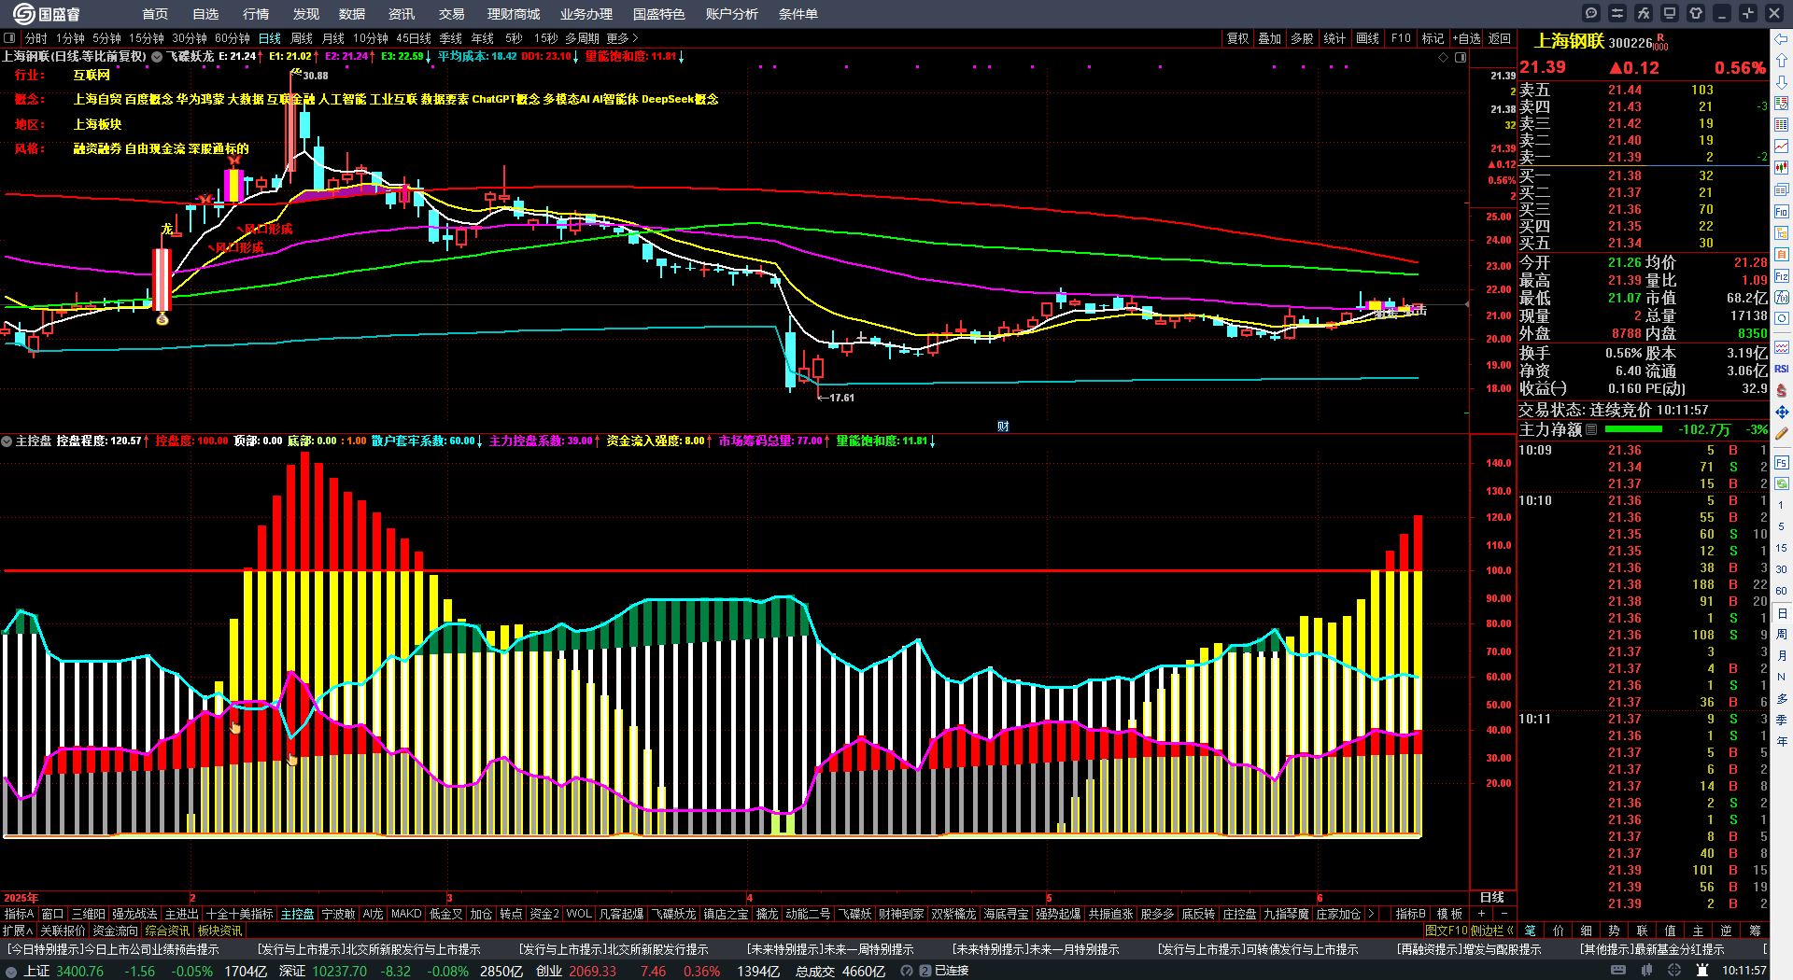Open the 图文F10 link
The height and width of the screenshot is (980, 1793).
1447,931
